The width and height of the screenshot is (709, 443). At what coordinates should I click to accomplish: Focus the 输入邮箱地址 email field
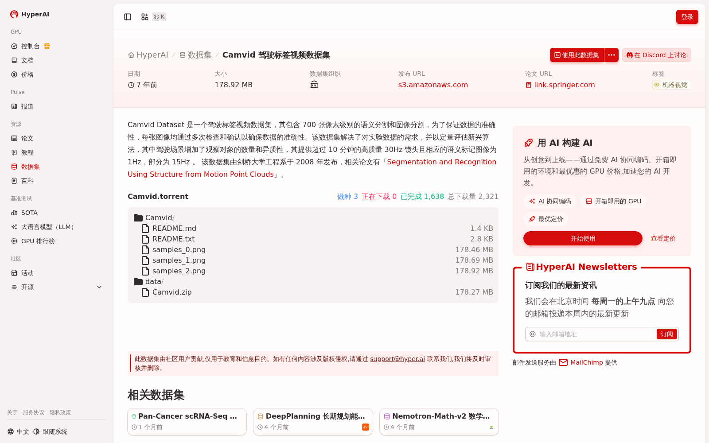(x=595, y=334)
